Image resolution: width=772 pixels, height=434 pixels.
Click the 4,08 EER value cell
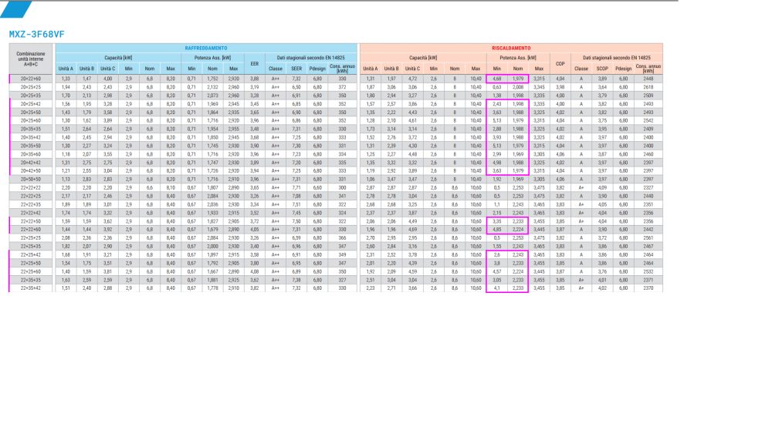255,272
